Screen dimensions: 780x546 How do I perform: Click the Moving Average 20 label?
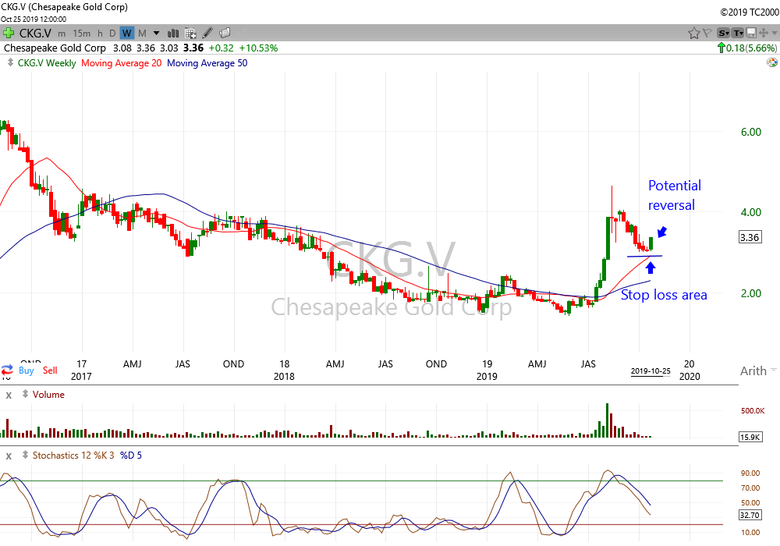pos(122,63)
